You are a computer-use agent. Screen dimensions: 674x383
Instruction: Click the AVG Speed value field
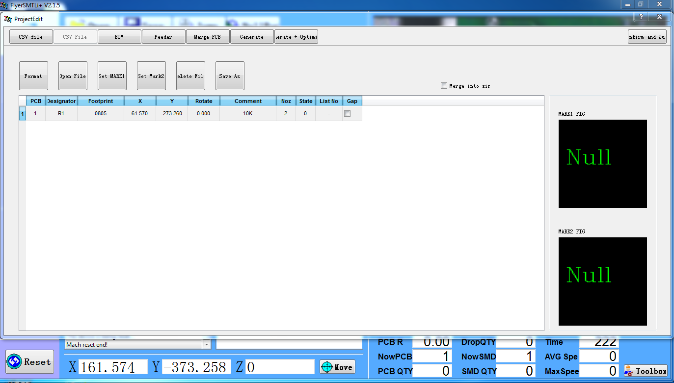click(599, 357)
